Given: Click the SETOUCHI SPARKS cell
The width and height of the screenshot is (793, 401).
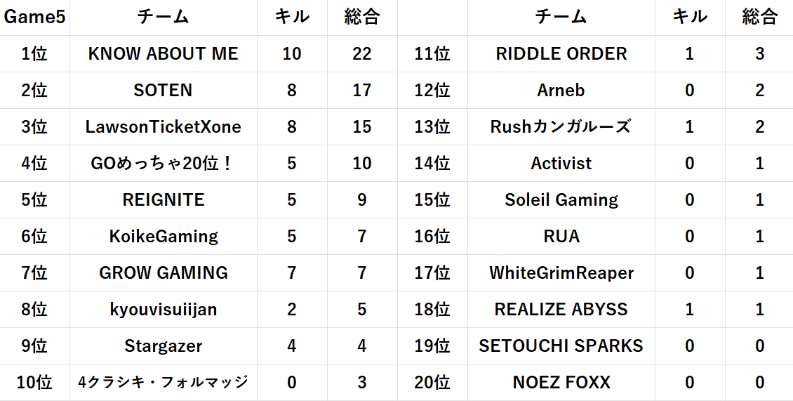Looking at the screenshot, I should click(561, 346).
